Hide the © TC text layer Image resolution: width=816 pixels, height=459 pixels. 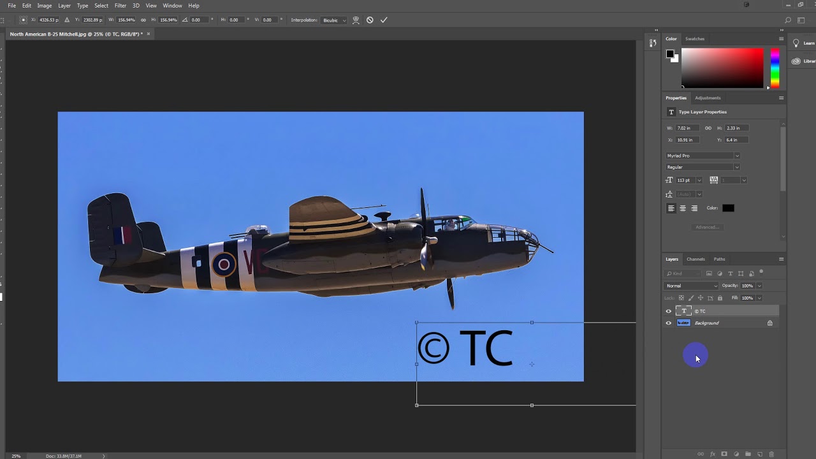pyautogui.click(x=669, y=311)
